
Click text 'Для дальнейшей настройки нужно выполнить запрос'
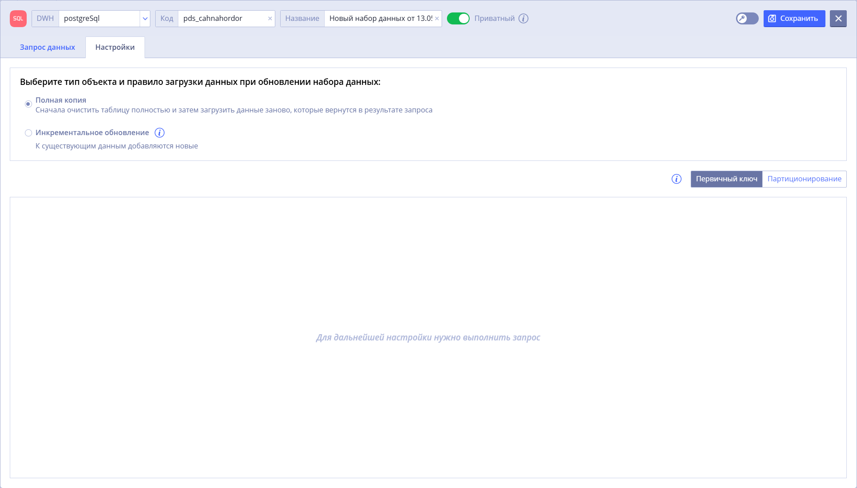[x=428, y=338]
